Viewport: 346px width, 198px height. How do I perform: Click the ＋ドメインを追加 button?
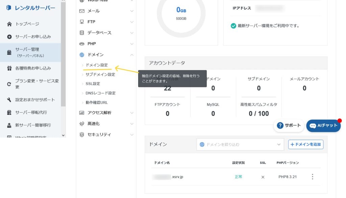coord(305,144)
